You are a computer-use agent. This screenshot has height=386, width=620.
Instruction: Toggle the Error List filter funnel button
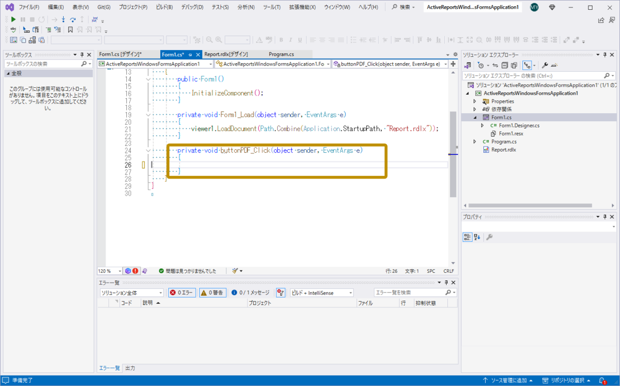[280, 293]
